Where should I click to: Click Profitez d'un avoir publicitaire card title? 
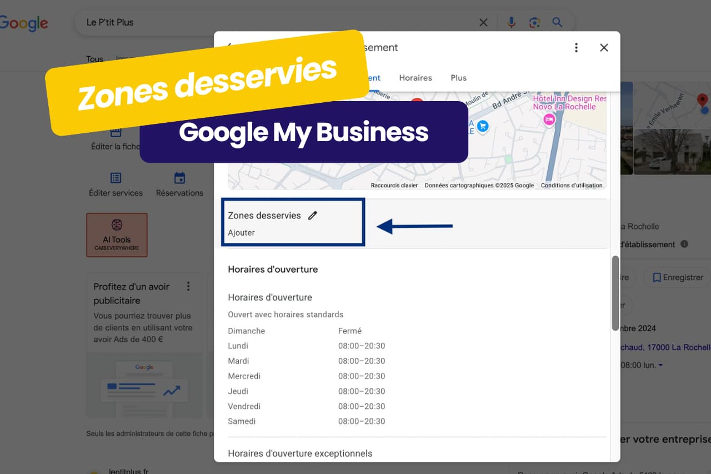[x=132, y=293]
